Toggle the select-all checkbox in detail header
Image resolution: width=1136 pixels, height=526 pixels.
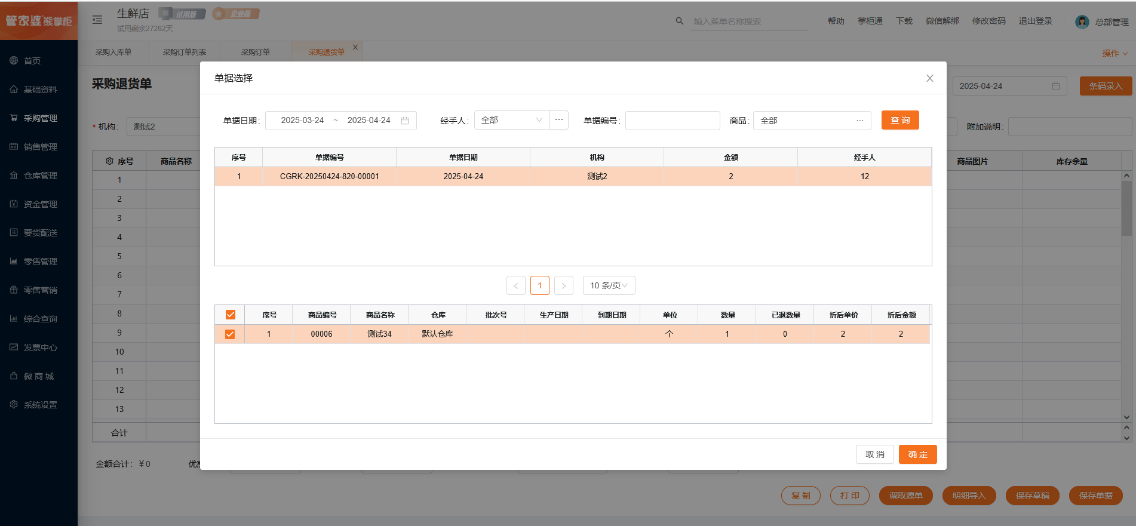231,315
